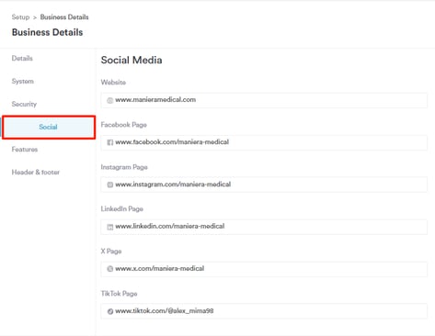Focus the TikTok Page URL field
The image size is (435, 336).
264,311
